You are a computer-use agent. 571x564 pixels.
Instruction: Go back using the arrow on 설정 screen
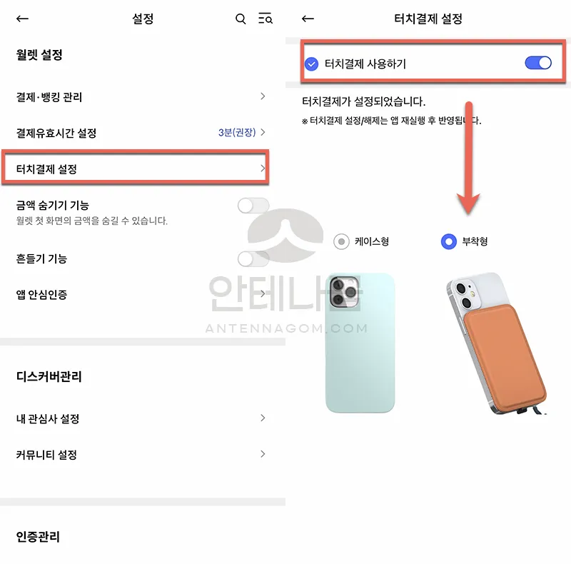point(23,19)
